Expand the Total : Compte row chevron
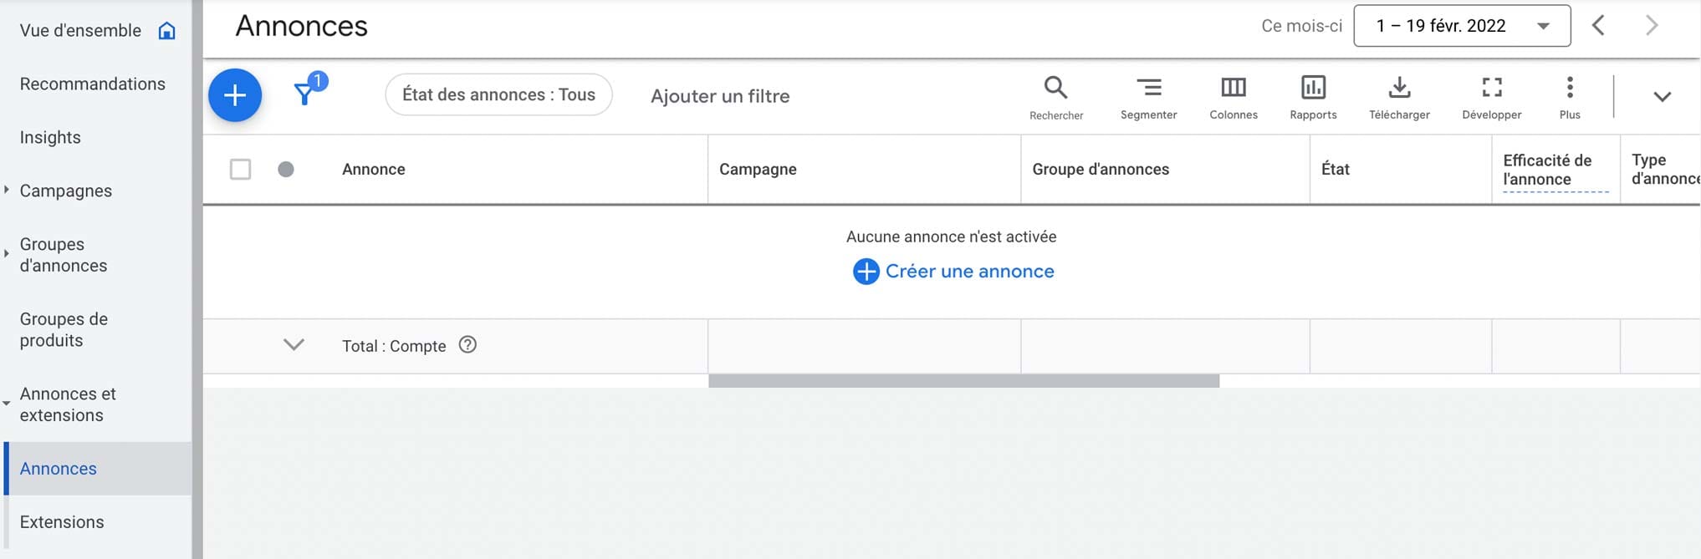1701x559 pixels. (x=294, y=344)
